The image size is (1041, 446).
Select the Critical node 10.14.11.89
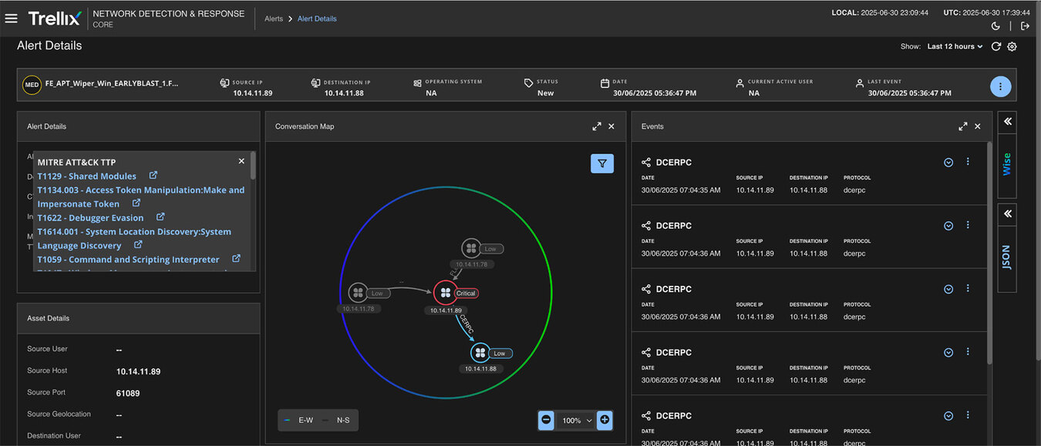tap(445, 293)
